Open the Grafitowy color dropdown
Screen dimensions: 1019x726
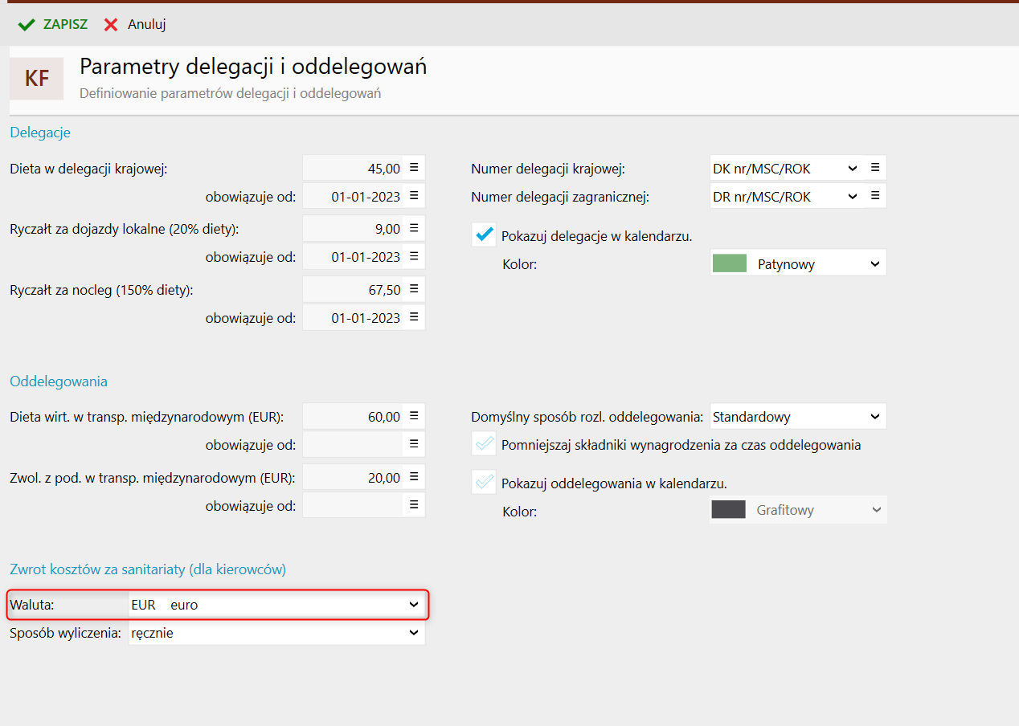[x=798, y=510]
